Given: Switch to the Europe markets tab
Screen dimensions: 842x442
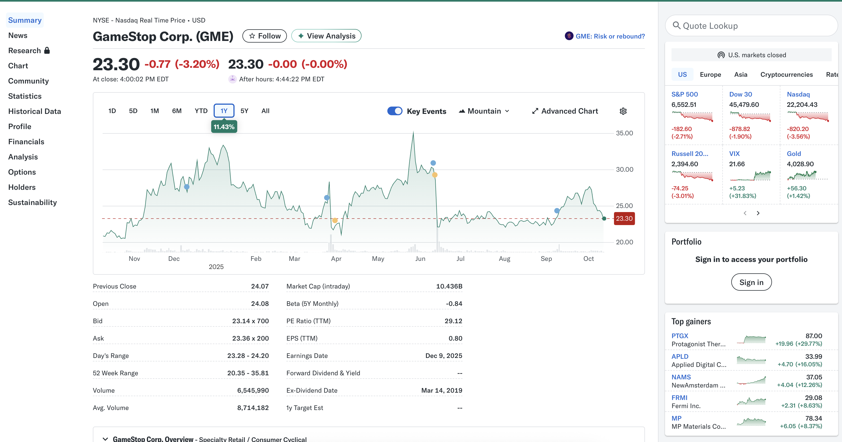Looking at the screenshot, I should click(710, 74).
